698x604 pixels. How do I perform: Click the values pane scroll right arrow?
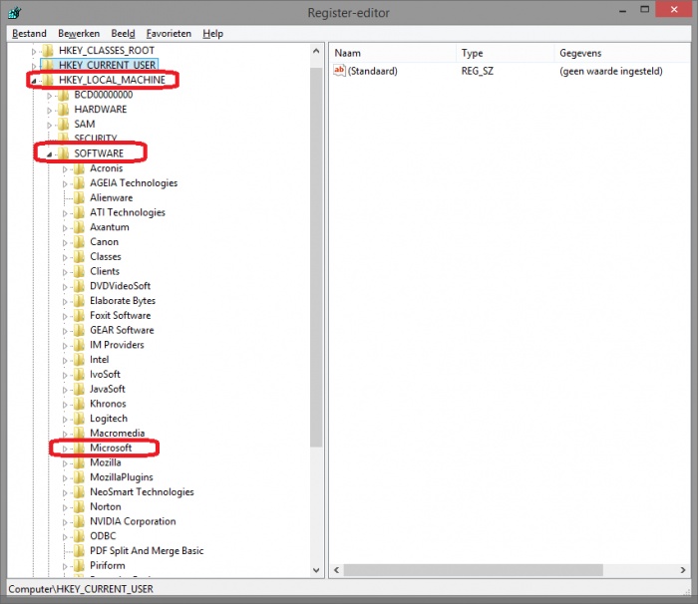click(683, 570)
